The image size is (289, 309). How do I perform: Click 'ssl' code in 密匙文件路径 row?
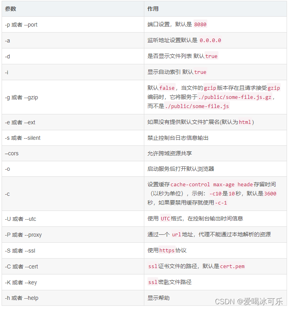[x=153, y=282]
